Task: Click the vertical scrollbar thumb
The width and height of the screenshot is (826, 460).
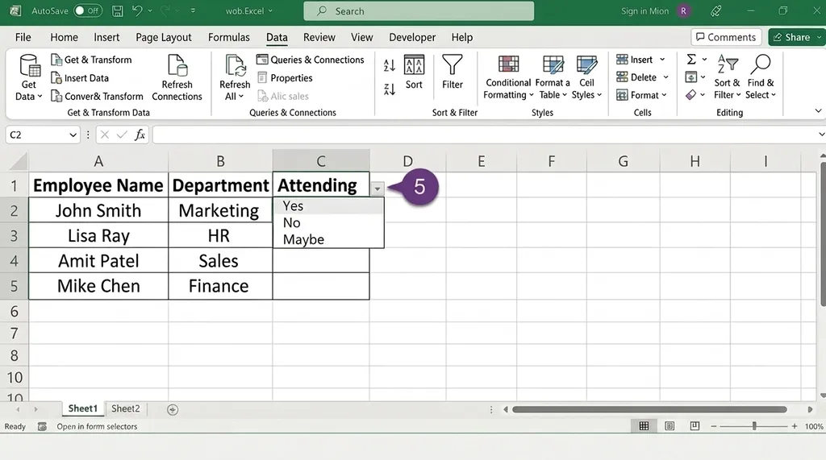Action: 823,234
